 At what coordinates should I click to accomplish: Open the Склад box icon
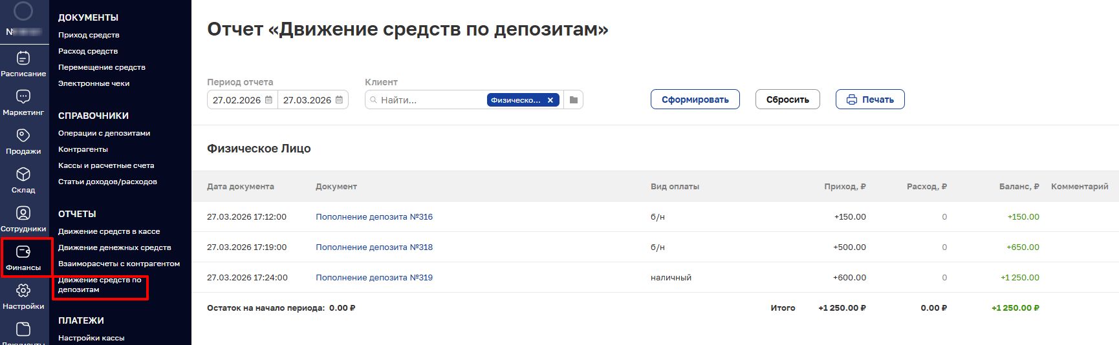tap(23, 175)
